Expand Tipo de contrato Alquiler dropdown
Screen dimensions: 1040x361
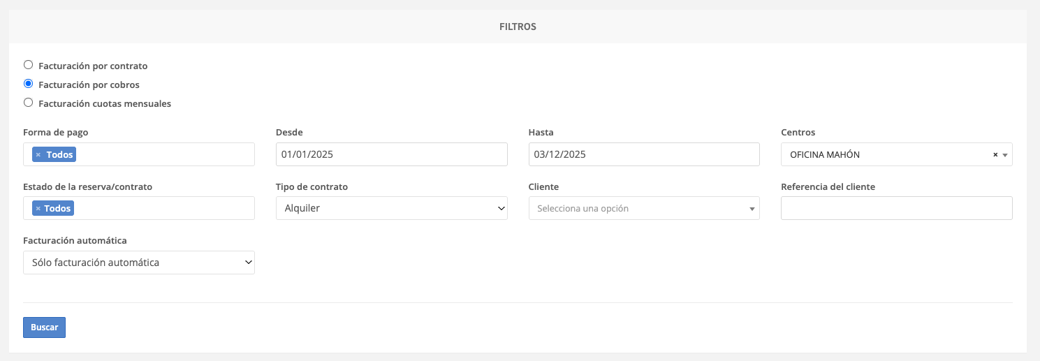tap(391, 208)
